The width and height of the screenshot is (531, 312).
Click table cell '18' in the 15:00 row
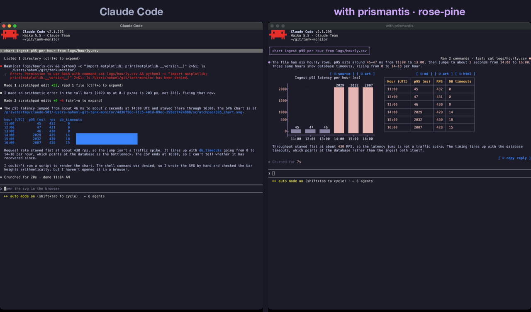point(451,119)
